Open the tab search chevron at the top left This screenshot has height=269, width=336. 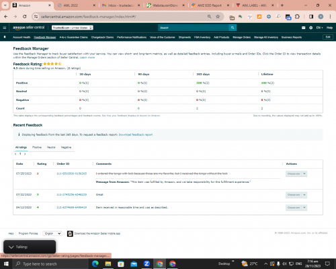5,5
